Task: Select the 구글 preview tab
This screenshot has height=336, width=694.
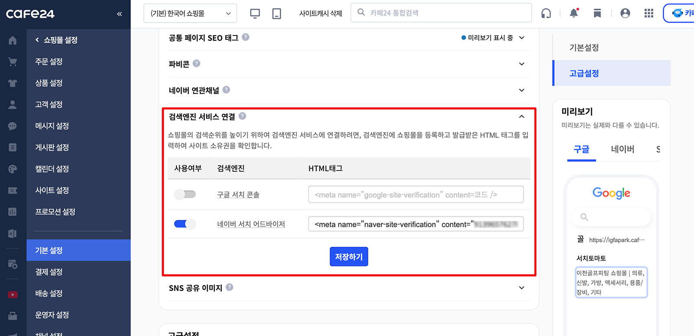Action: 582,150
